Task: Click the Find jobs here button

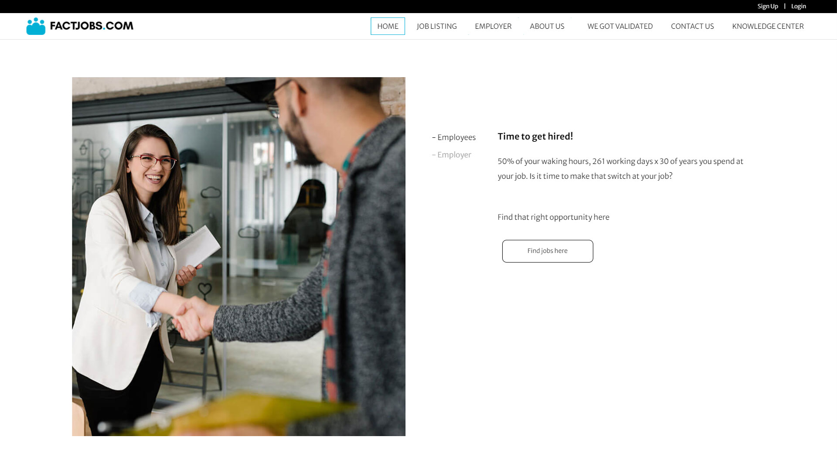Action: pyautogui.click(x=548, y=251)
